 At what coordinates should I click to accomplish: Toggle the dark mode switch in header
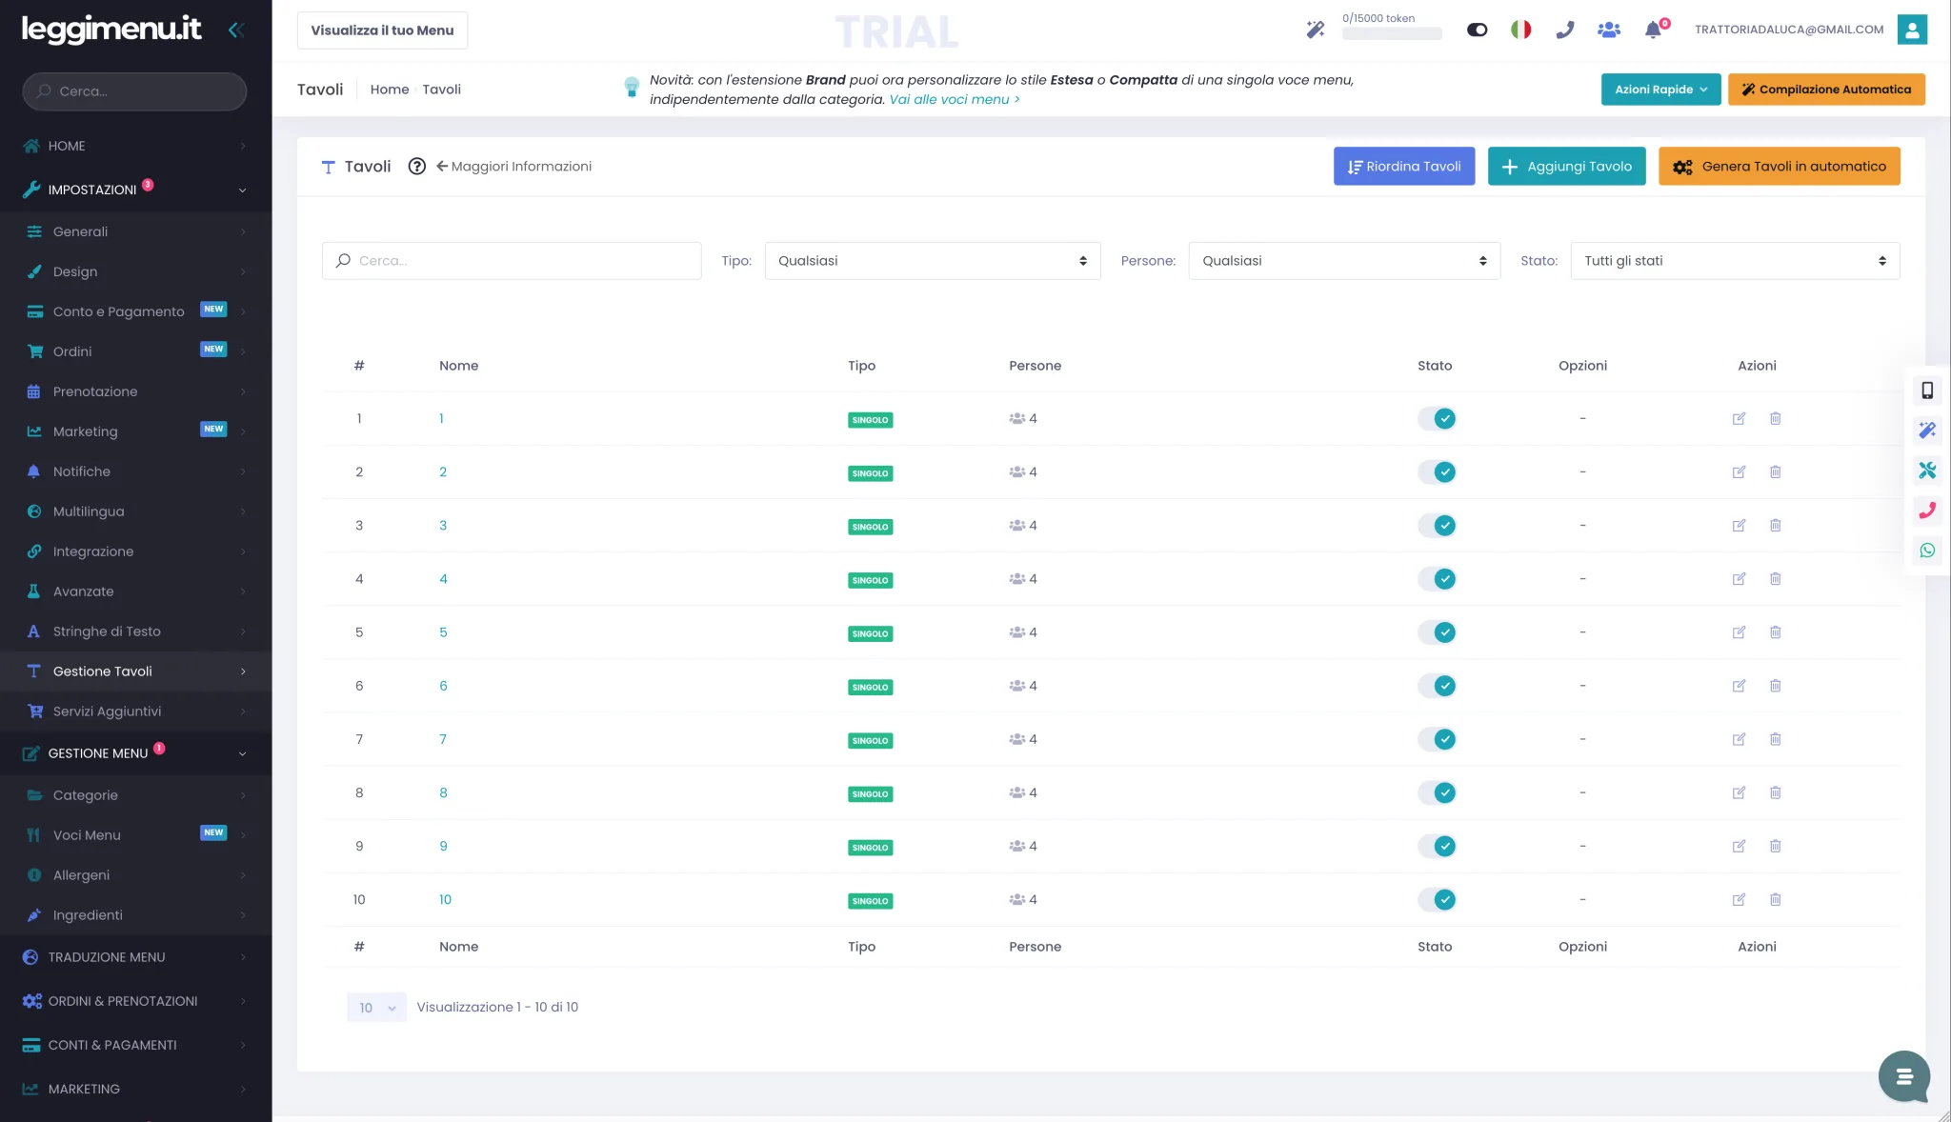[x=1478, y=30]
